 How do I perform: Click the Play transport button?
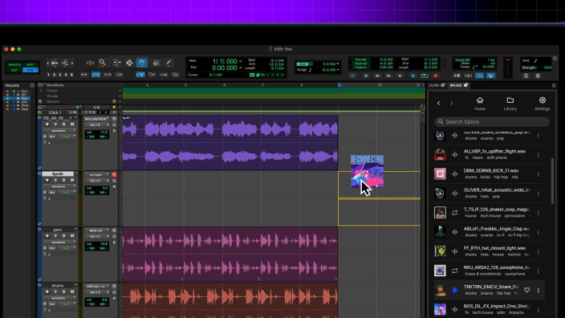(x=425, y=75)
